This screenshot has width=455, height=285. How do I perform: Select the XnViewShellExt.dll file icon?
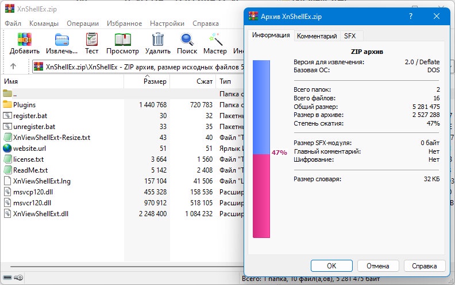(x=7, y=213)
